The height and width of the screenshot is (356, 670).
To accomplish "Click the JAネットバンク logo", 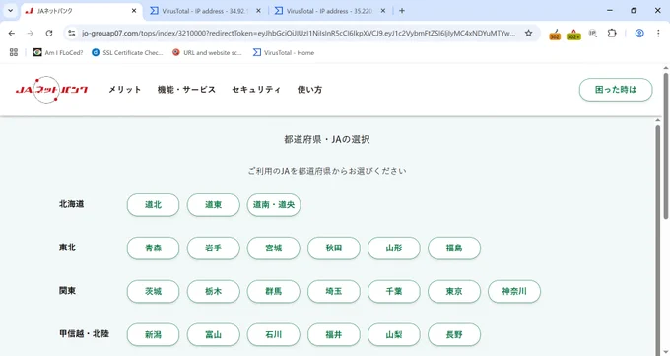I will pyautogui.click(x=51, y=90).
